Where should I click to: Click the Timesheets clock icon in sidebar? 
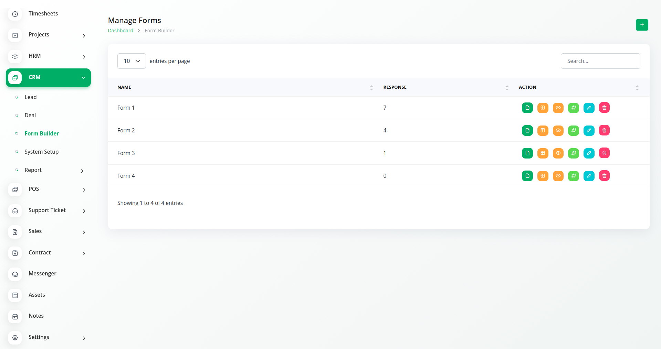[15, 14]
